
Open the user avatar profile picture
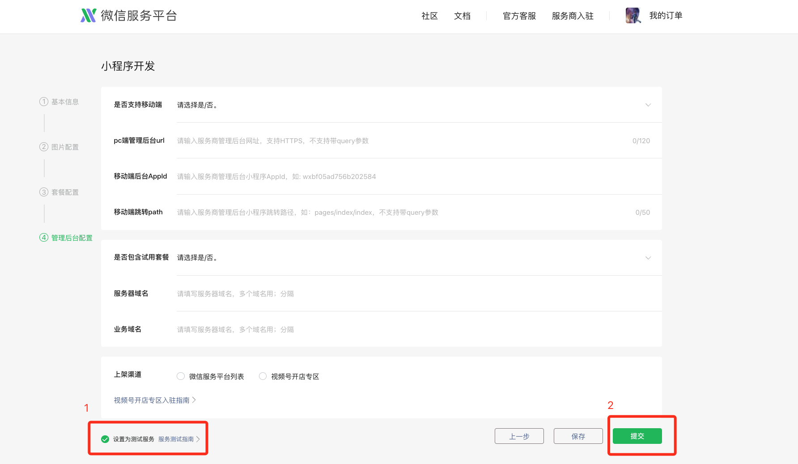(x=633, y=16)
